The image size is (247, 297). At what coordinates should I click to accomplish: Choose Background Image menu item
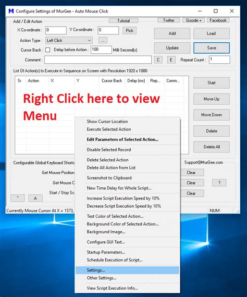click(x=127, y=232)
